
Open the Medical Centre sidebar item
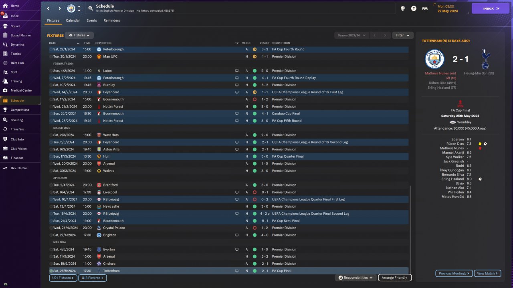tap(20, 90)
